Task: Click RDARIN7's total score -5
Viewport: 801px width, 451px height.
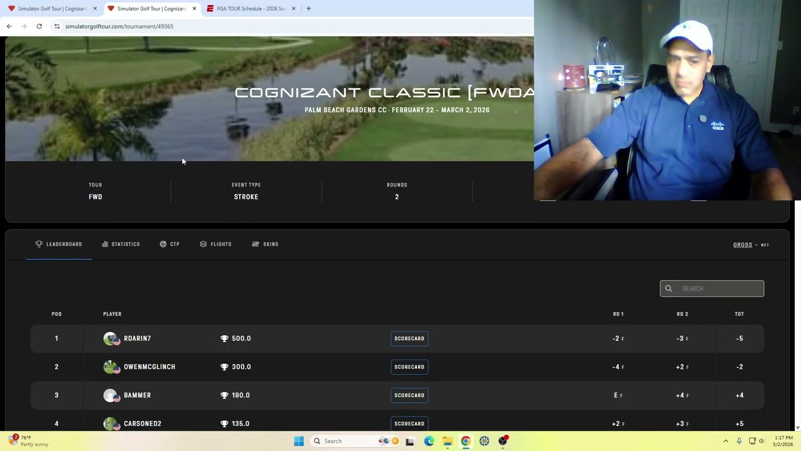Action: pyautogui.click(x=740, y=338)
